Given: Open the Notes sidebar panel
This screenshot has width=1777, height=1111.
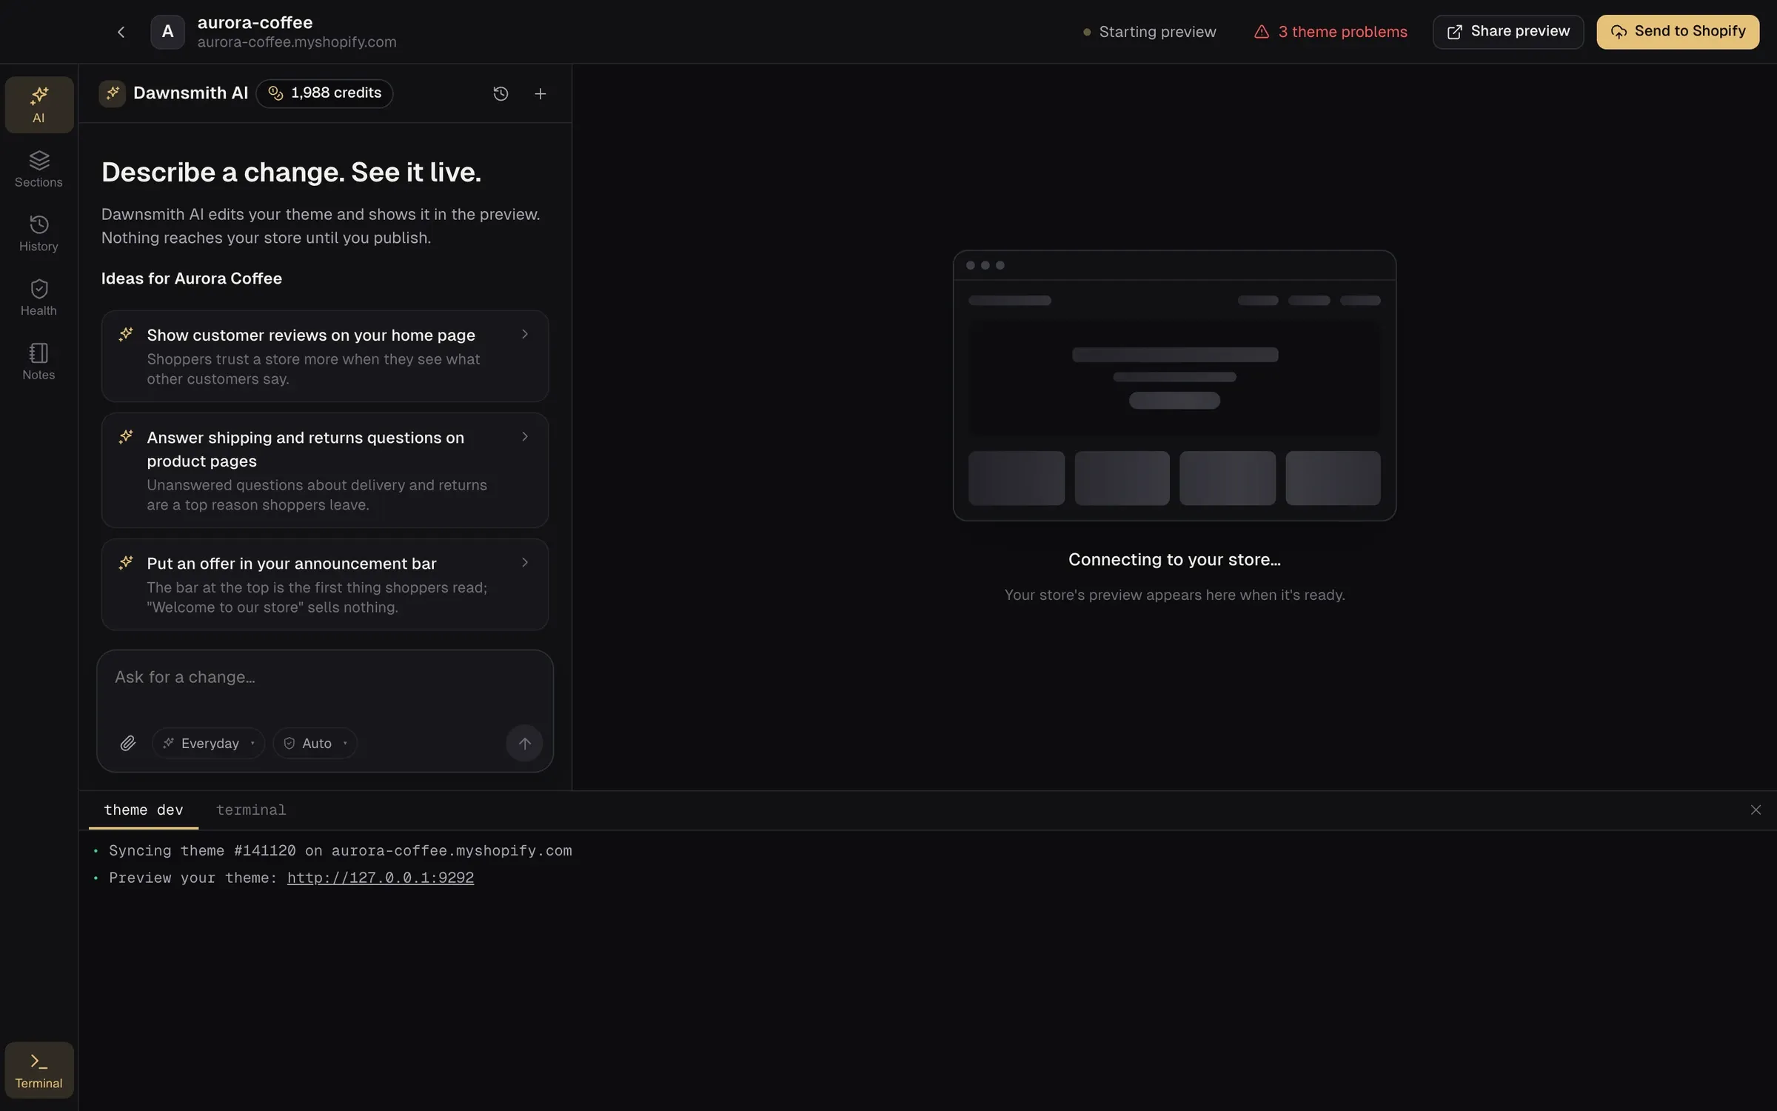Looking at the screenshot, I should [39, 361].
